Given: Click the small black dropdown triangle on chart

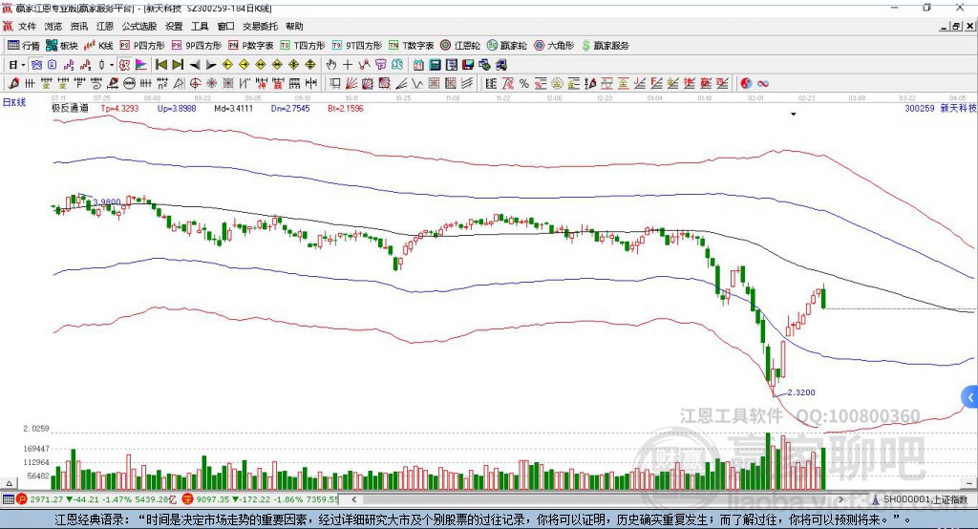Looking at the screenshot, I should 794,115.
